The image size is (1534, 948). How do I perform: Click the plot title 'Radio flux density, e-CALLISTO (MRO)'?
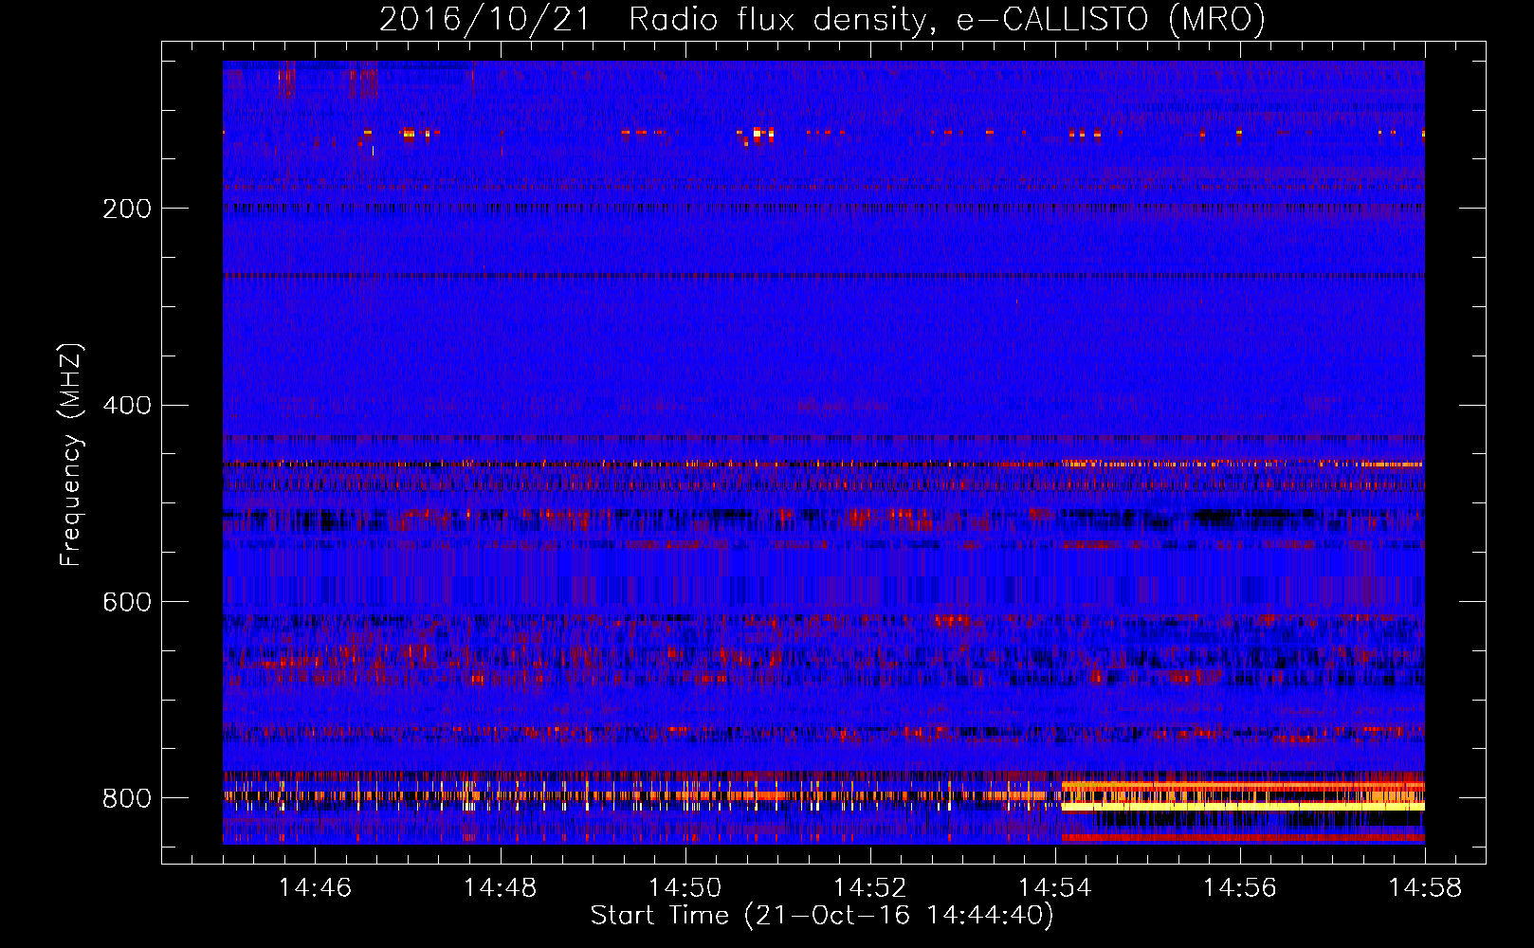pyautogui.click(x=947, y=19)
